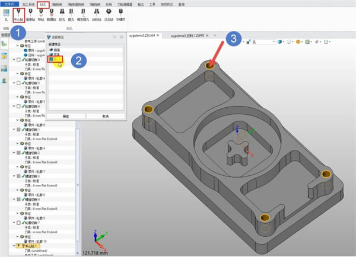
Task: Click 确定 OK in feature dialog
Action: [66, 116]
